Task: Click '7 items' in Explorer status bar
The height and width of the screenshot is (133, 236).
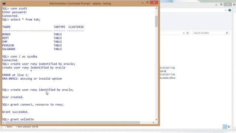Action: pyautogui.click(x=9, y=127)
